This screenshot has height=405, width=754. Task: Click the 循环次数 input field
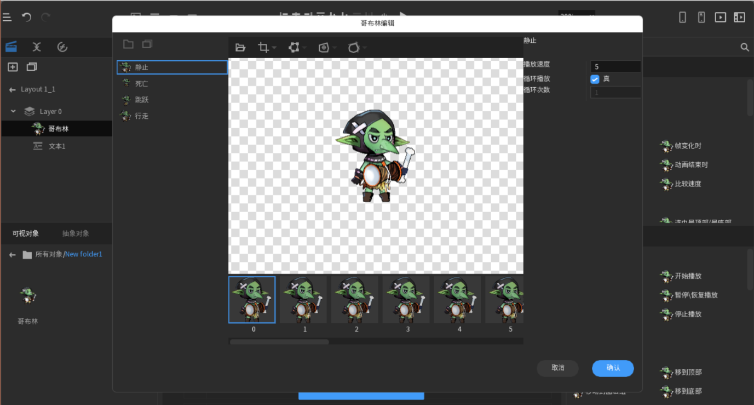[x=615, y=92]
